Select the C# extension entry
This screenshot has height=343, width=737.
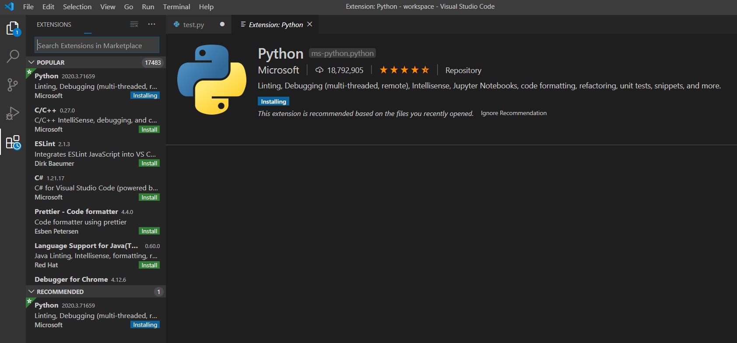coord(96,187)
